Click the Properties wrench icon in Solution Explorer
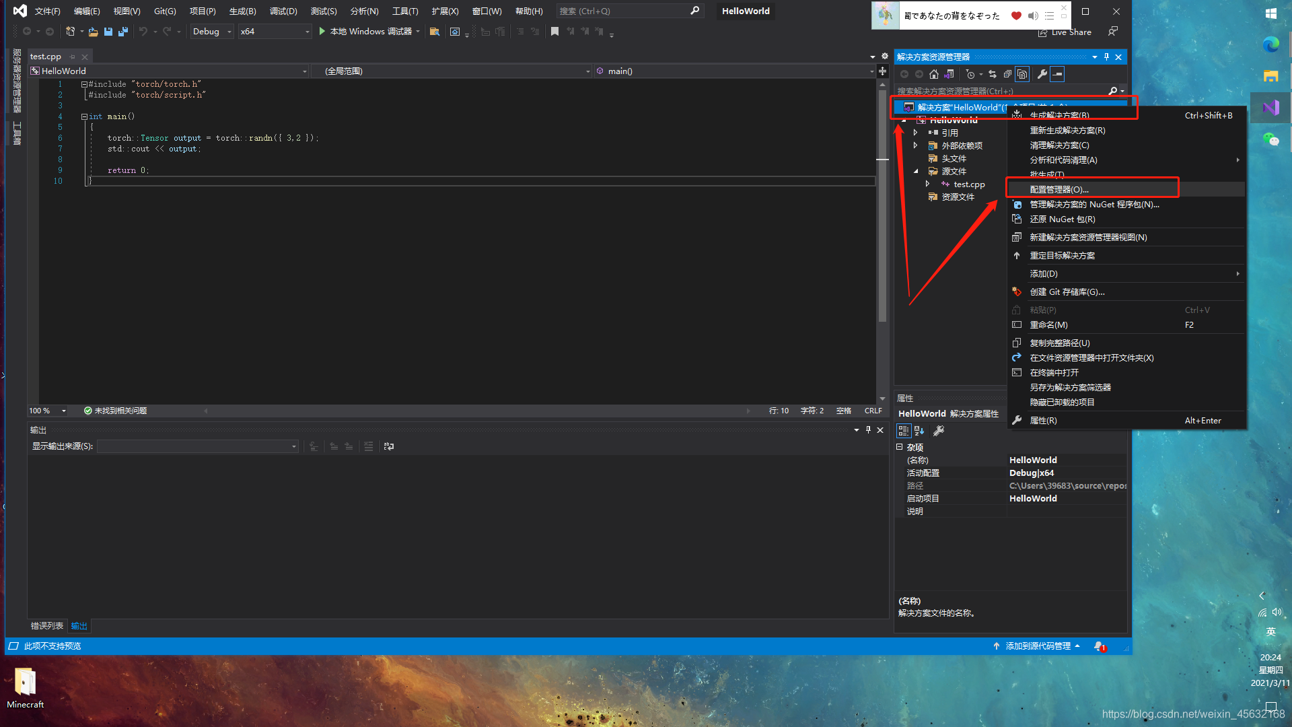 click(1042, 74)
